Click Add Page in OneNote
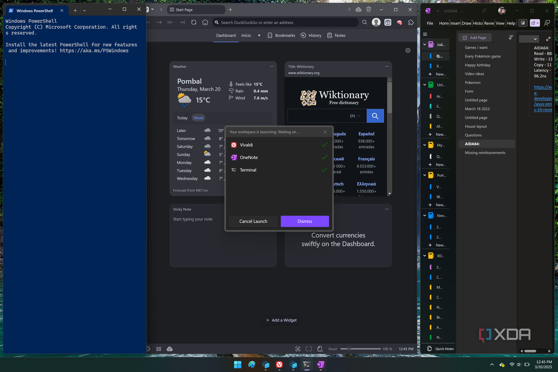558x372 pixels. (x=475, y=37)
